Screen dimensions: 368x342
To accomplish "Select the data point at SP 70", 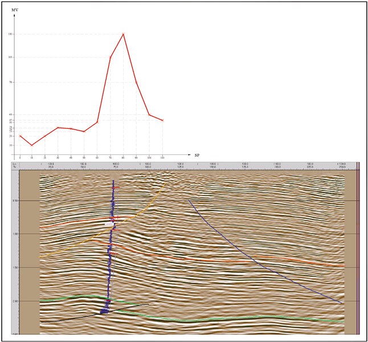I will (x=110, y=57).
